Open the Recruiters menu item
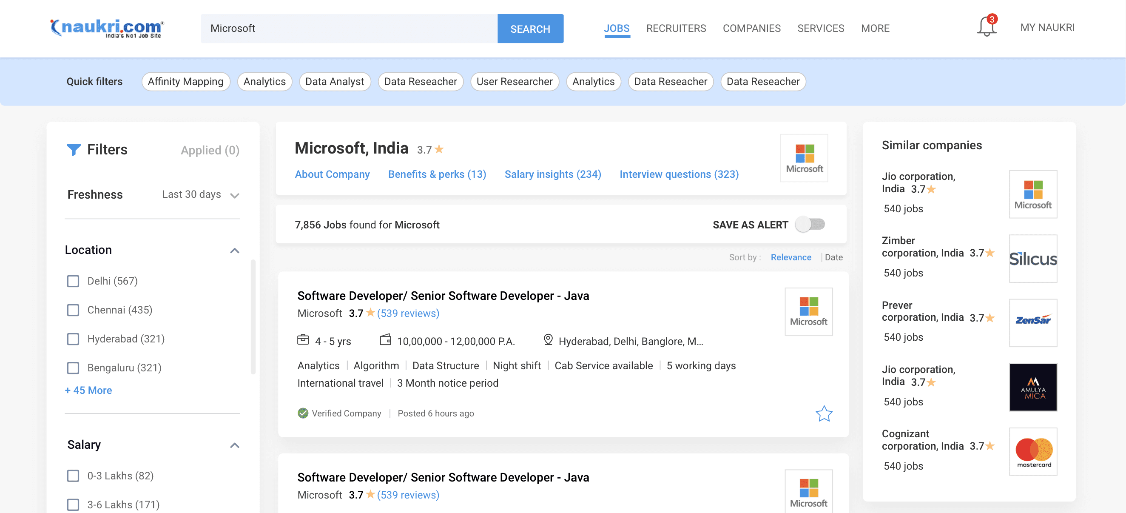Screen dimensions: 1126x513 tap(676, 28)
